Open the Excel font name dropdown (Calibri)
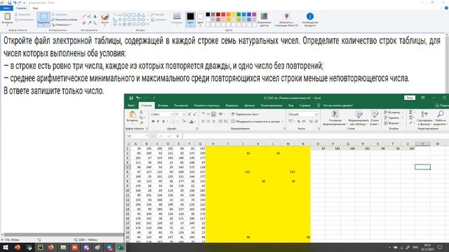The width and height of the screenshot is (449, 252). coord(172,114)
